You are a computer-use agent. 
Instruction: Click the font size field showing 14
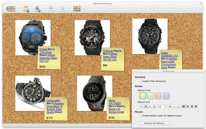(161, 106)
